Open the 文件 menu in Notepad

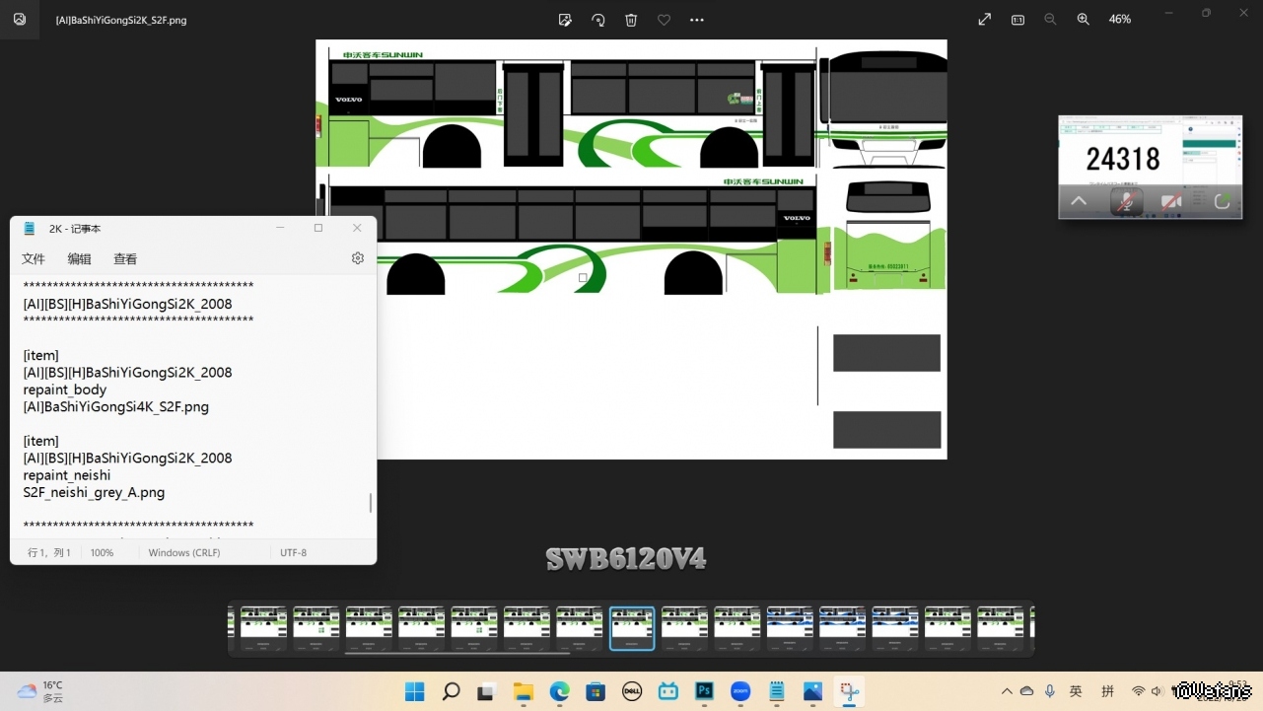pos(34,259)
